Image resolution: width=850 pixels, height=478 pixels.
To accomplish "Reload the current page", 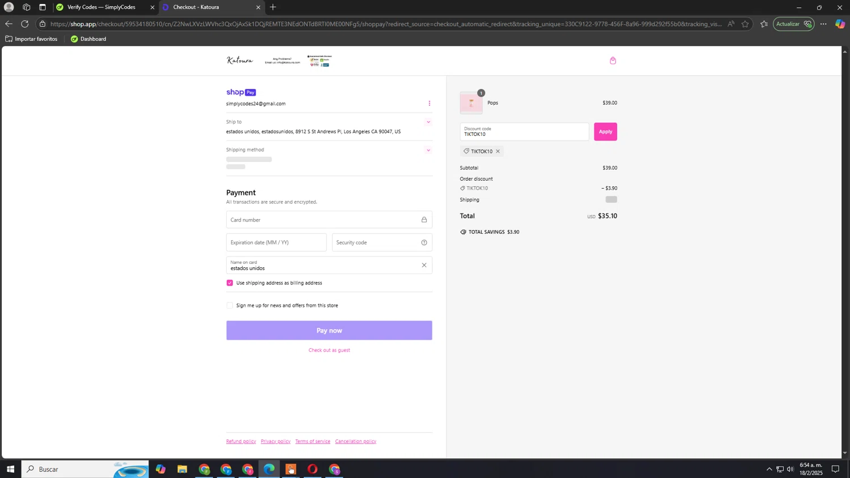I will 24,24.
